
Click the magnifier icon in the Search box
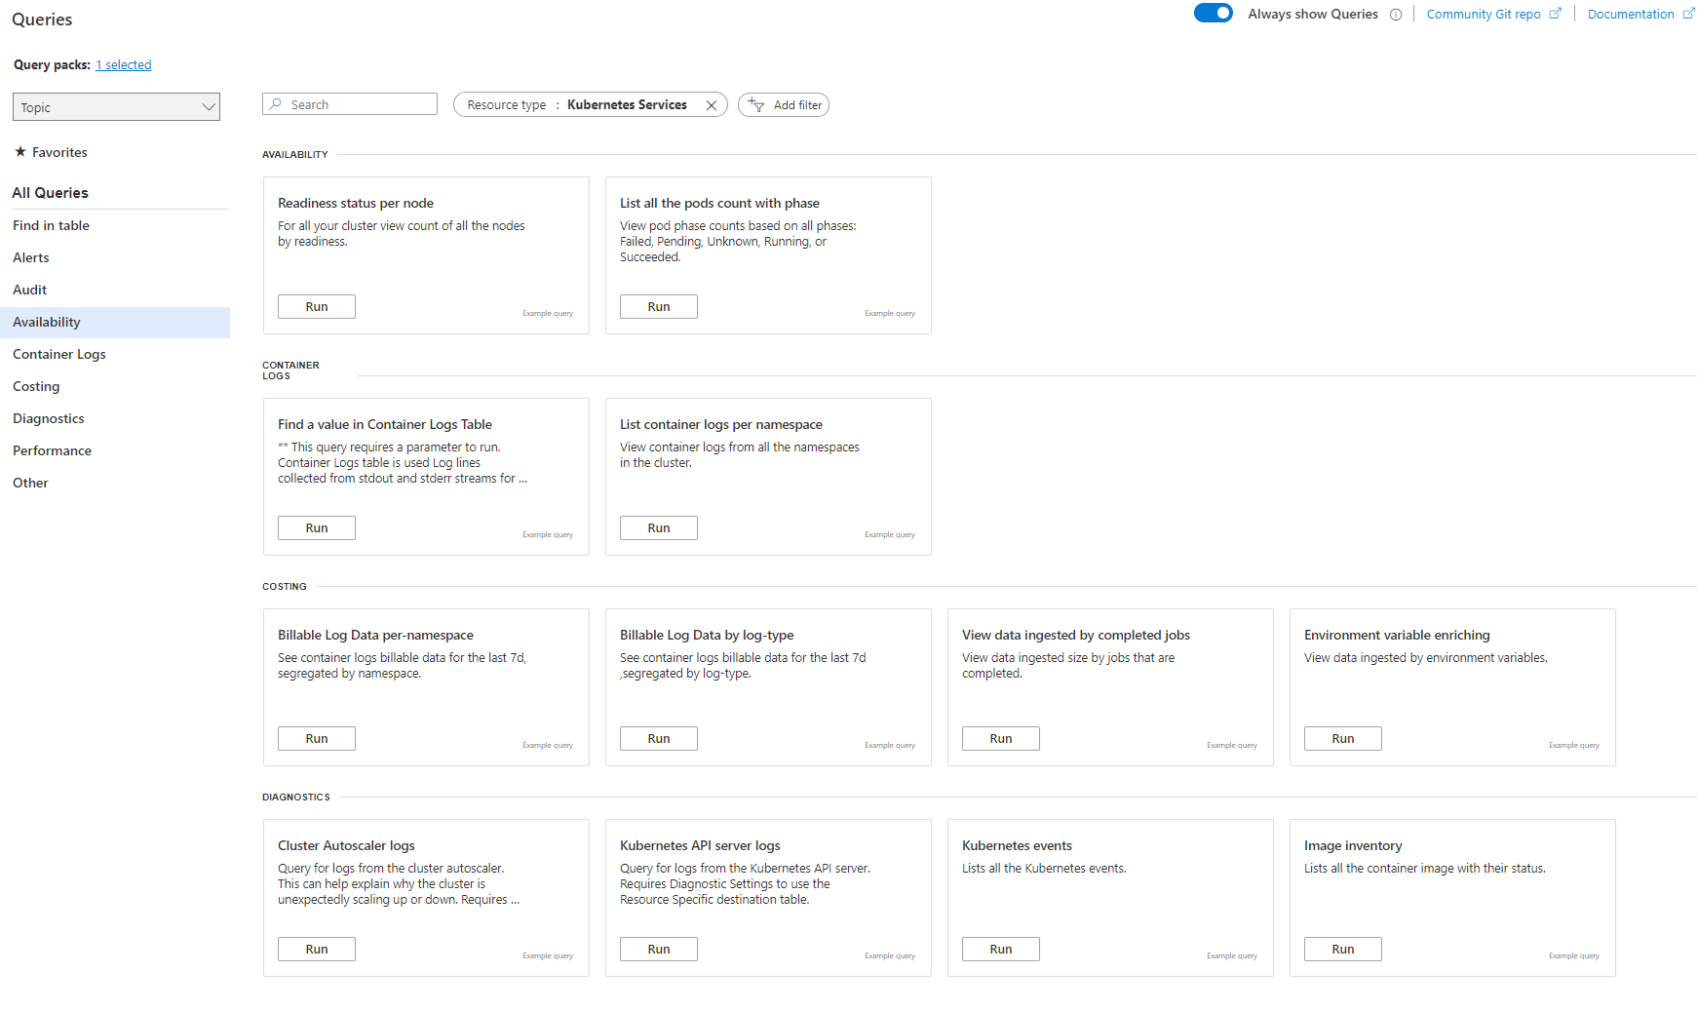point(277,104)
